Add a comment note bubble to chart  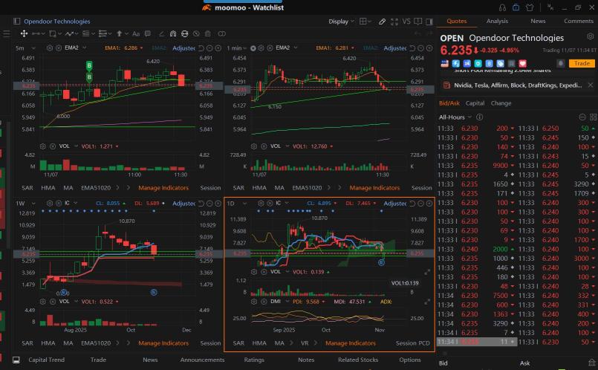[x=148, y=33]
